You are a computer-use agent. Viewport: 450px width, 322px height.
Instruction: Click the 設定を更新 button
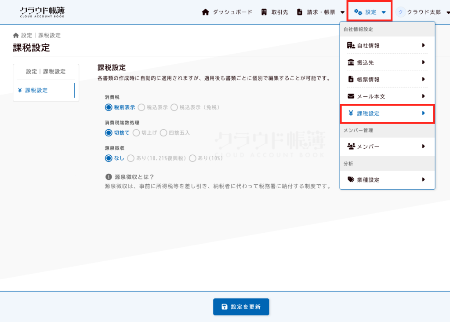click(241, 307)
